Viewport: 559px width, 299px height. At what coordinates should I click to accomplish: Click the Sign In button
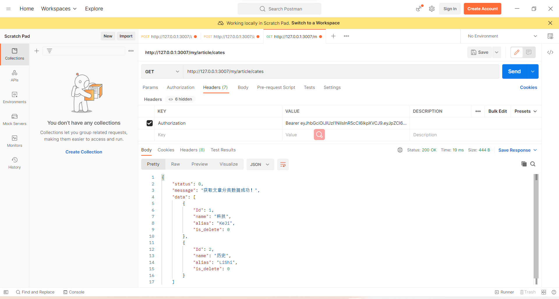click(x=450, y=9)
